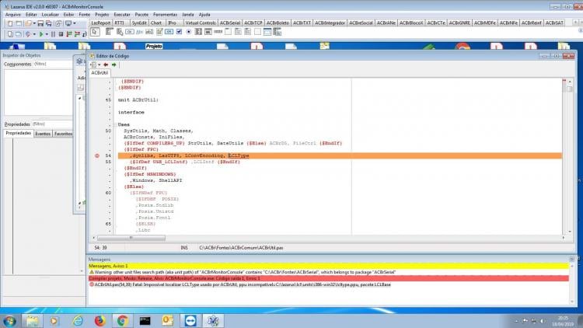Open the editor jump history dropdown arrow
Viewport: 583px width, 328px height.
coord(99,65)
